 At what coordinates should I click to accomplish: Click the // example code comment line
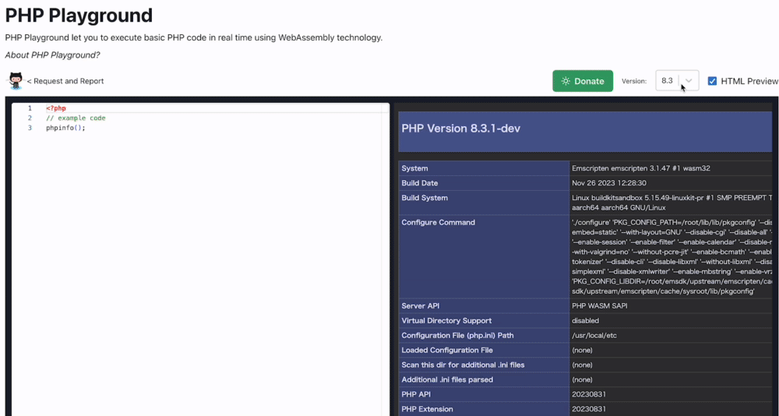(76, 118)
